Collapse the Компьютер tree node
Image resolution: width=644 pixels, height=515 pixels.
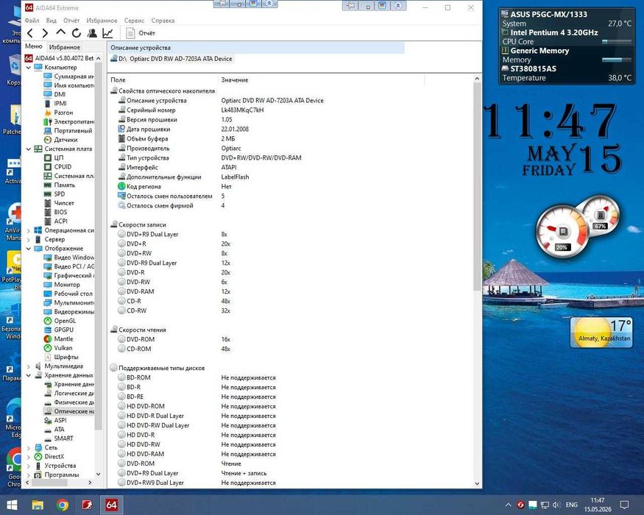29,68
